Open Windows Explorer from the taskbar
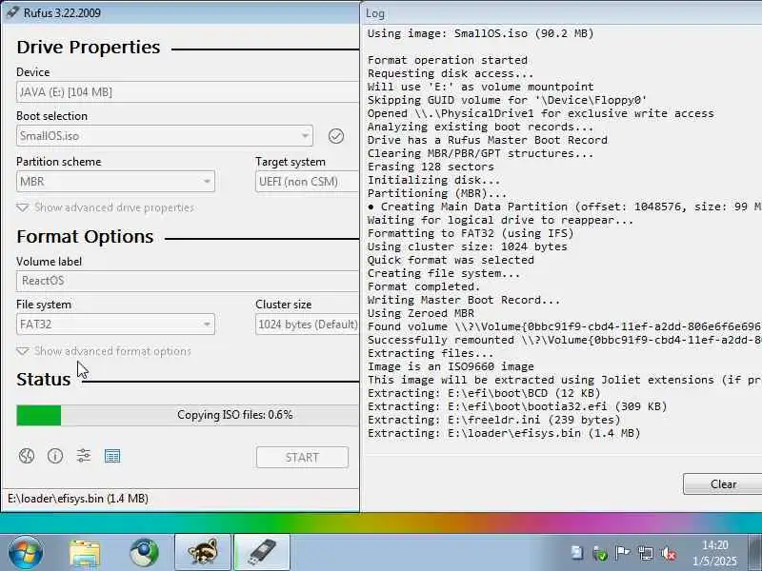The height and width of the screenshot is (571, 762). tap(85, 553)
